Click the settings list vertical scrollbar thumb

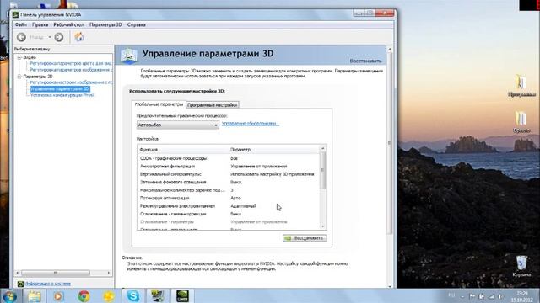point(322,170)
